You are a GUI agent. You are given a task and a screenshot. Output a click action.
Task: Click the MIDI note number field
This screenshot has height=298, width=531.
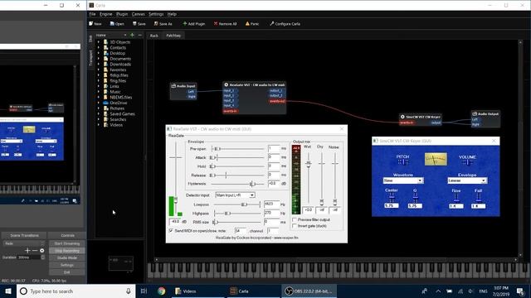point(241,231)
